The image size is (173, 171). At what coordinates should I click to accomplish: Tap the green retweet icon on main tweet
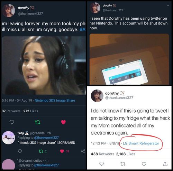click(38, 122)
